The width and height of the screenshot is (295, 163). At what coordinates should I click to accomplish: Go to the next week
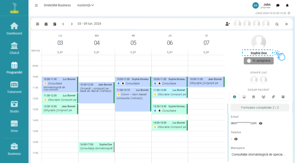pyautogui.click(x=72, y=24)
